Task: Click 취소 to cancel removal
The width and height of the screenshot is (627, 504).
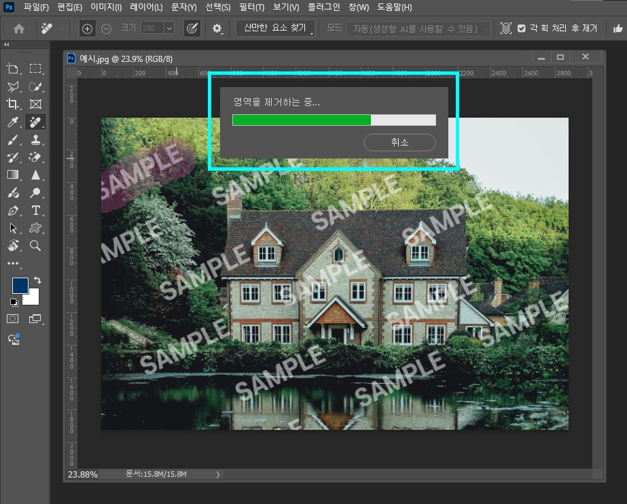Action: coord(399,142)
